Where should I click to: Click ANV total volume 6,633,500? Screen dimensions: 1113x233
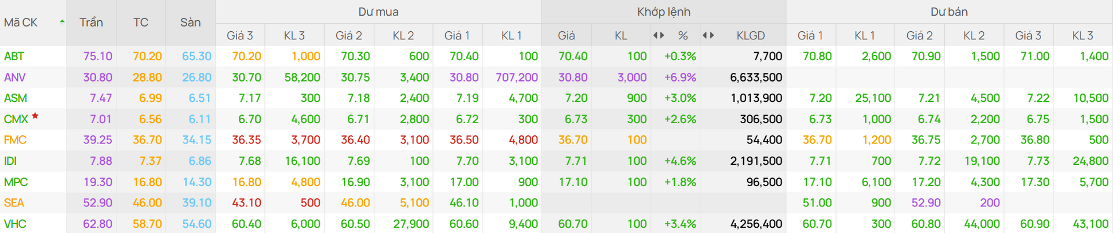point(756,77)
